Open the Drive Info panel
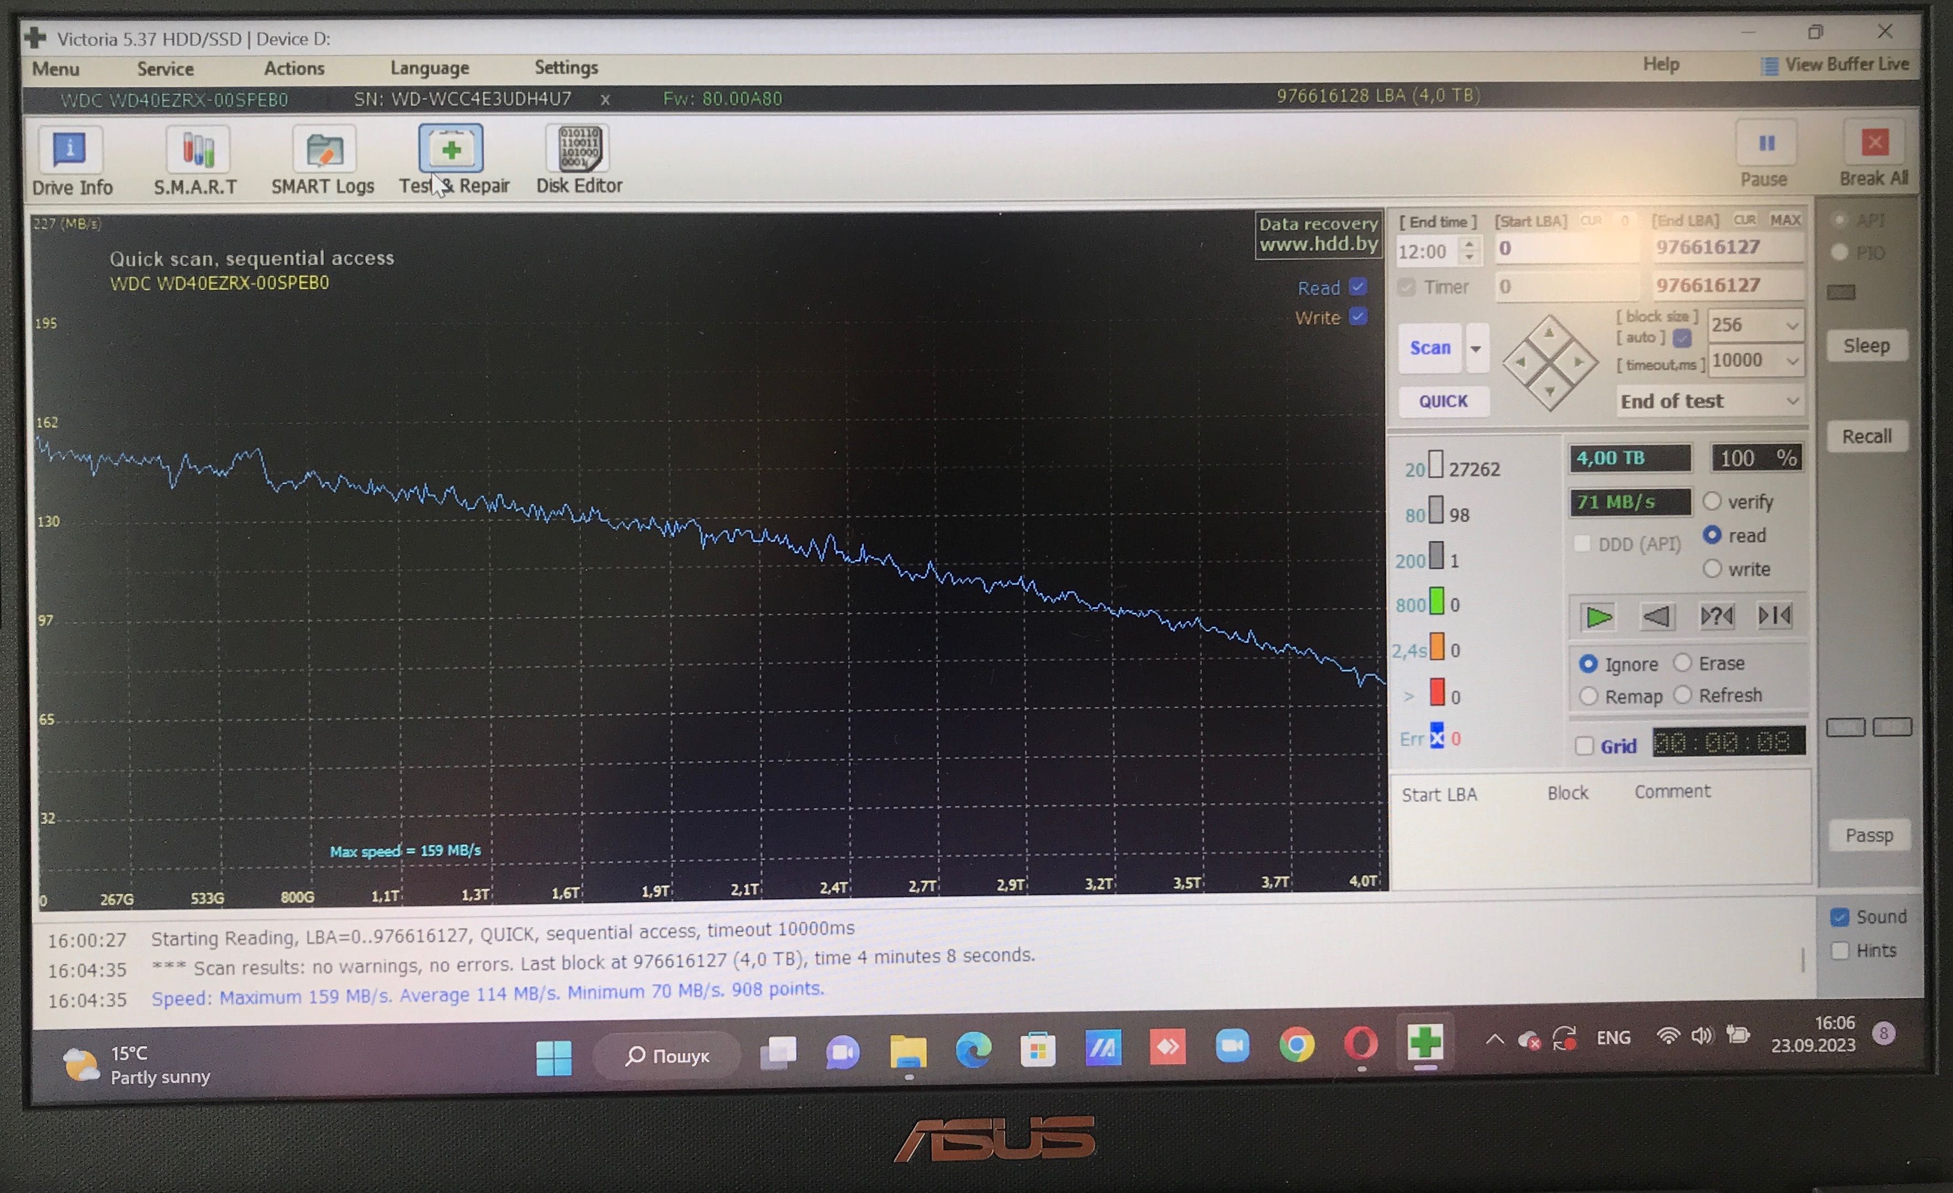 [x=71, y=162]
